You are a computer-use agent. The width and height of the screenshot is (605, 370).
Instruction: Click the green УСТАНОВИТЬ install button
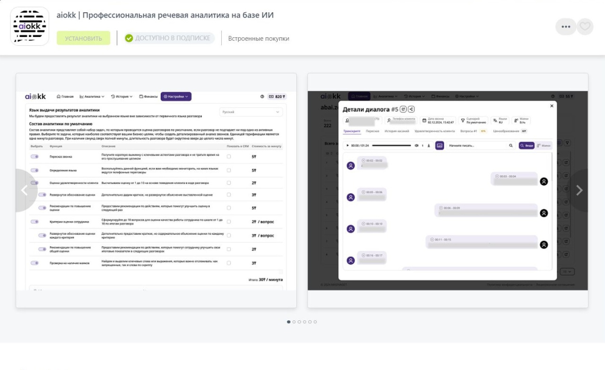[x=84, y=38]
